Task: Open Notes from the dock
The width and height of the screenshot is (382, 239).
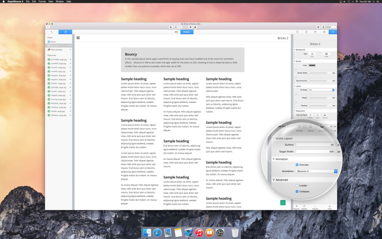Action: pyautogui.click(x=178, y=233)
